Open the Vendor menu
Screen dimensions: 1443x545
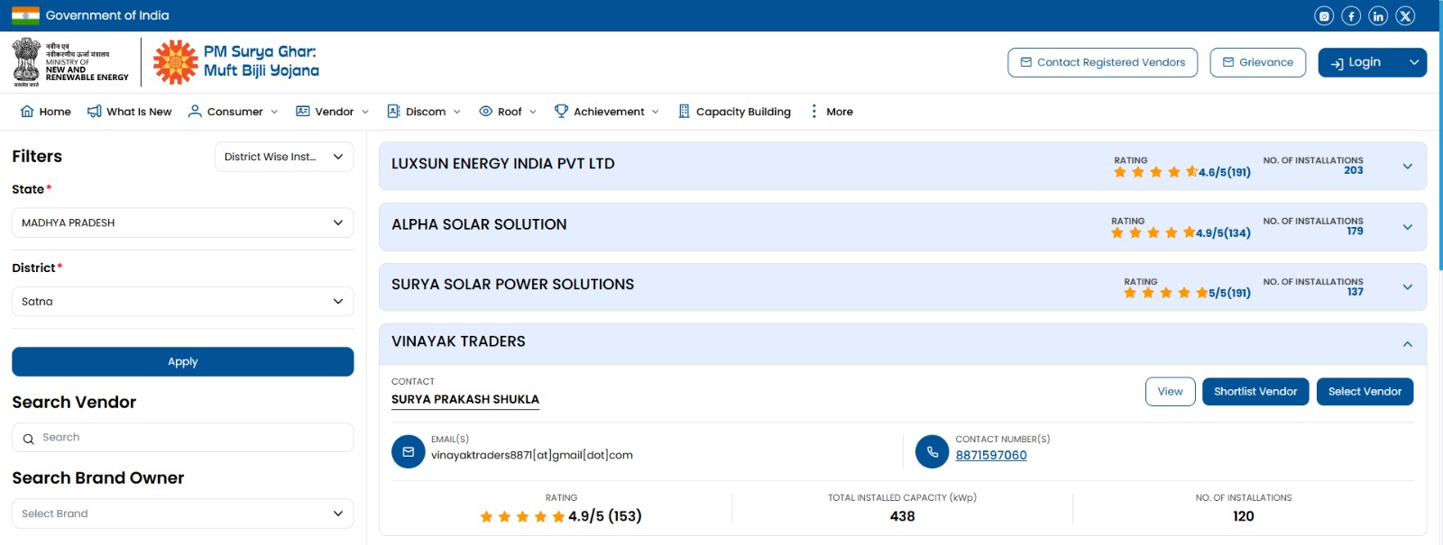coord(333,111)
